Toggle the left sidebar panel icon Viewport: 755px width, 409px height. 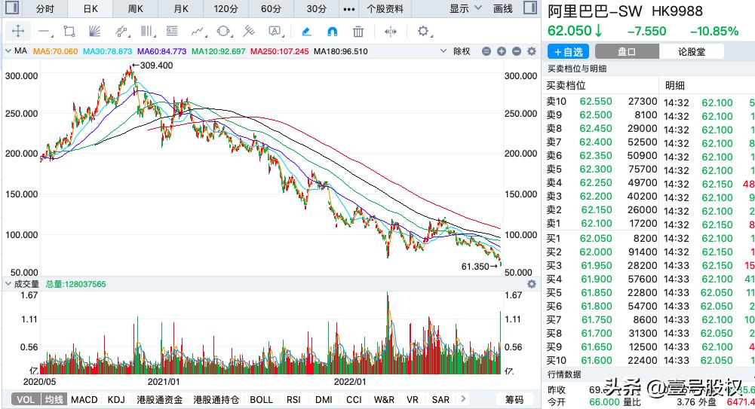tap(11, 8)
